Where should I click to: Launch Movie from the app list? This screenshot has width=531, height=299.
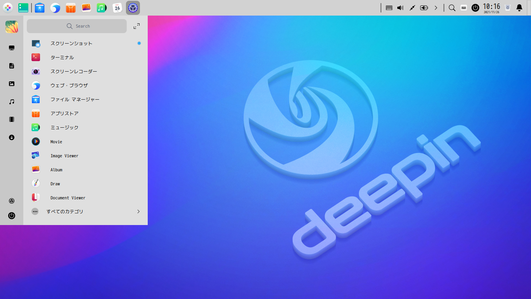tap(86, 141)
